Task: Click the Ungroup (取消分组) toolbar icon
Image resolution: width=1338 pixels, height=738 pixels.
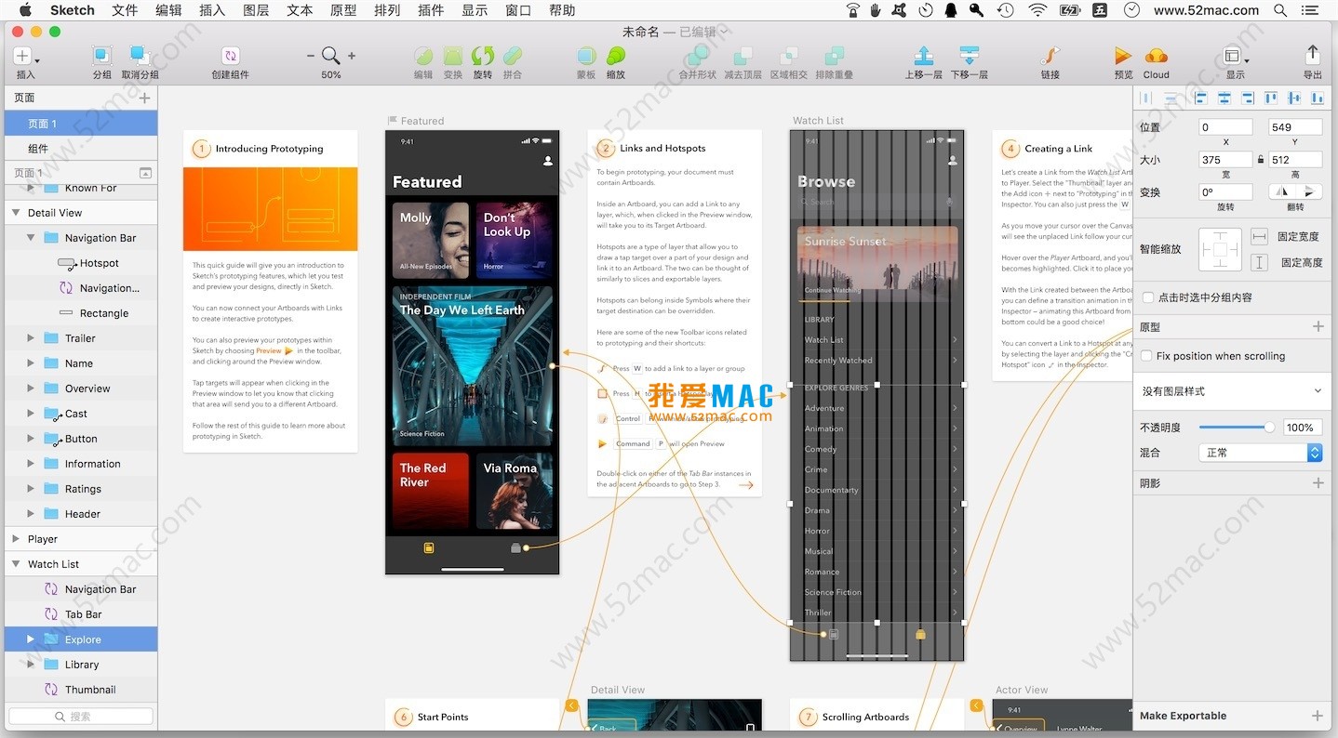Action: [140, 57]
